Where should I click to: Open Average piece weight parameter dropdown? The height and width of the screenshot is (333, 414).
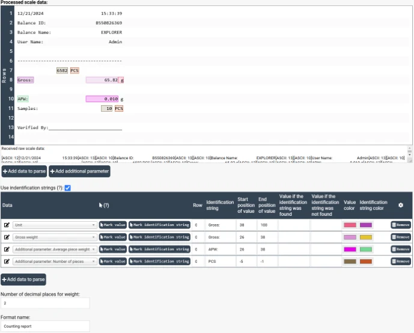55,249
